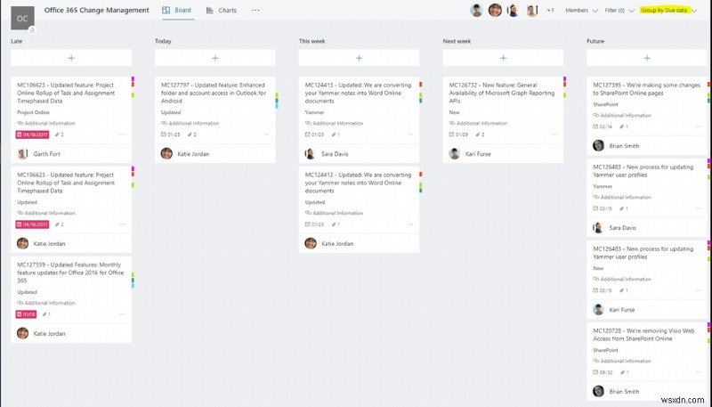
Task: Open more options on MC127559 card
Action: (x=123, y=313)
